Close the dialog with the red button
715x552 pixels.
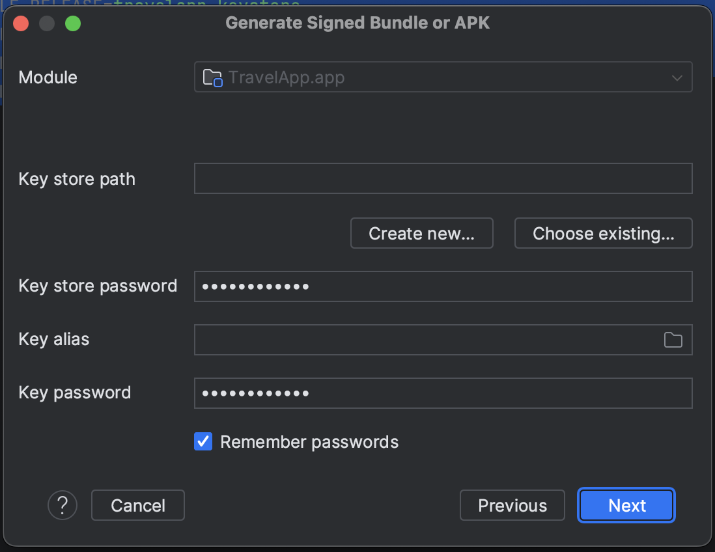click(21, 23)
